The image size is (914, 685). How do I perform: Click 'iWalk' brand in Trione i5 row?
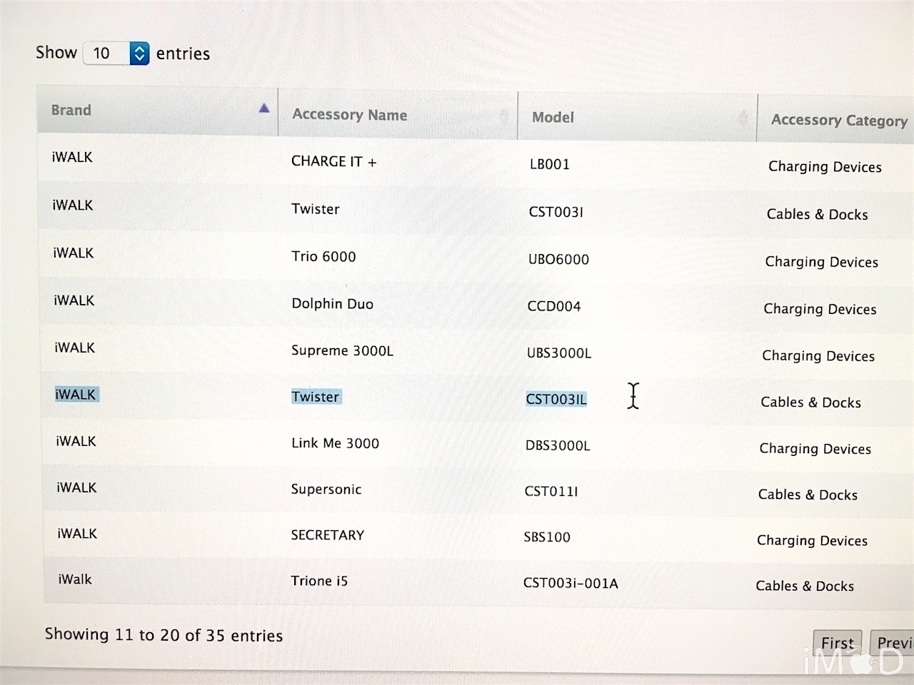pyautogui.click(x=75, y=579)
